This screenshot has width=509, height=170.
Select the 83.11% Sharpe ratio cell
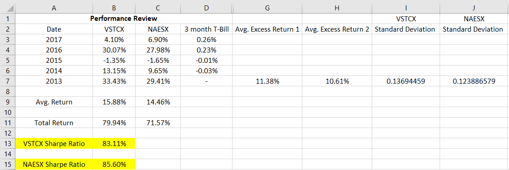click(x=114, y=144)
